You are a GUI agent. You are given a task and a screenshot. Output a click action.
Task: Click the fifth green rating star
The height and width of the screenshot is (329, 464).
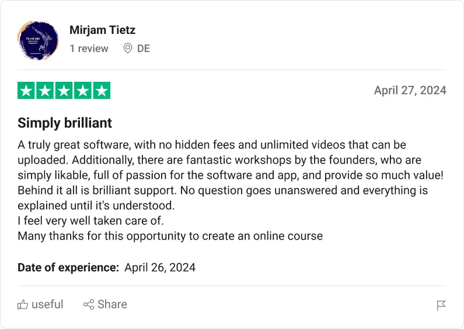click(102, 91)
